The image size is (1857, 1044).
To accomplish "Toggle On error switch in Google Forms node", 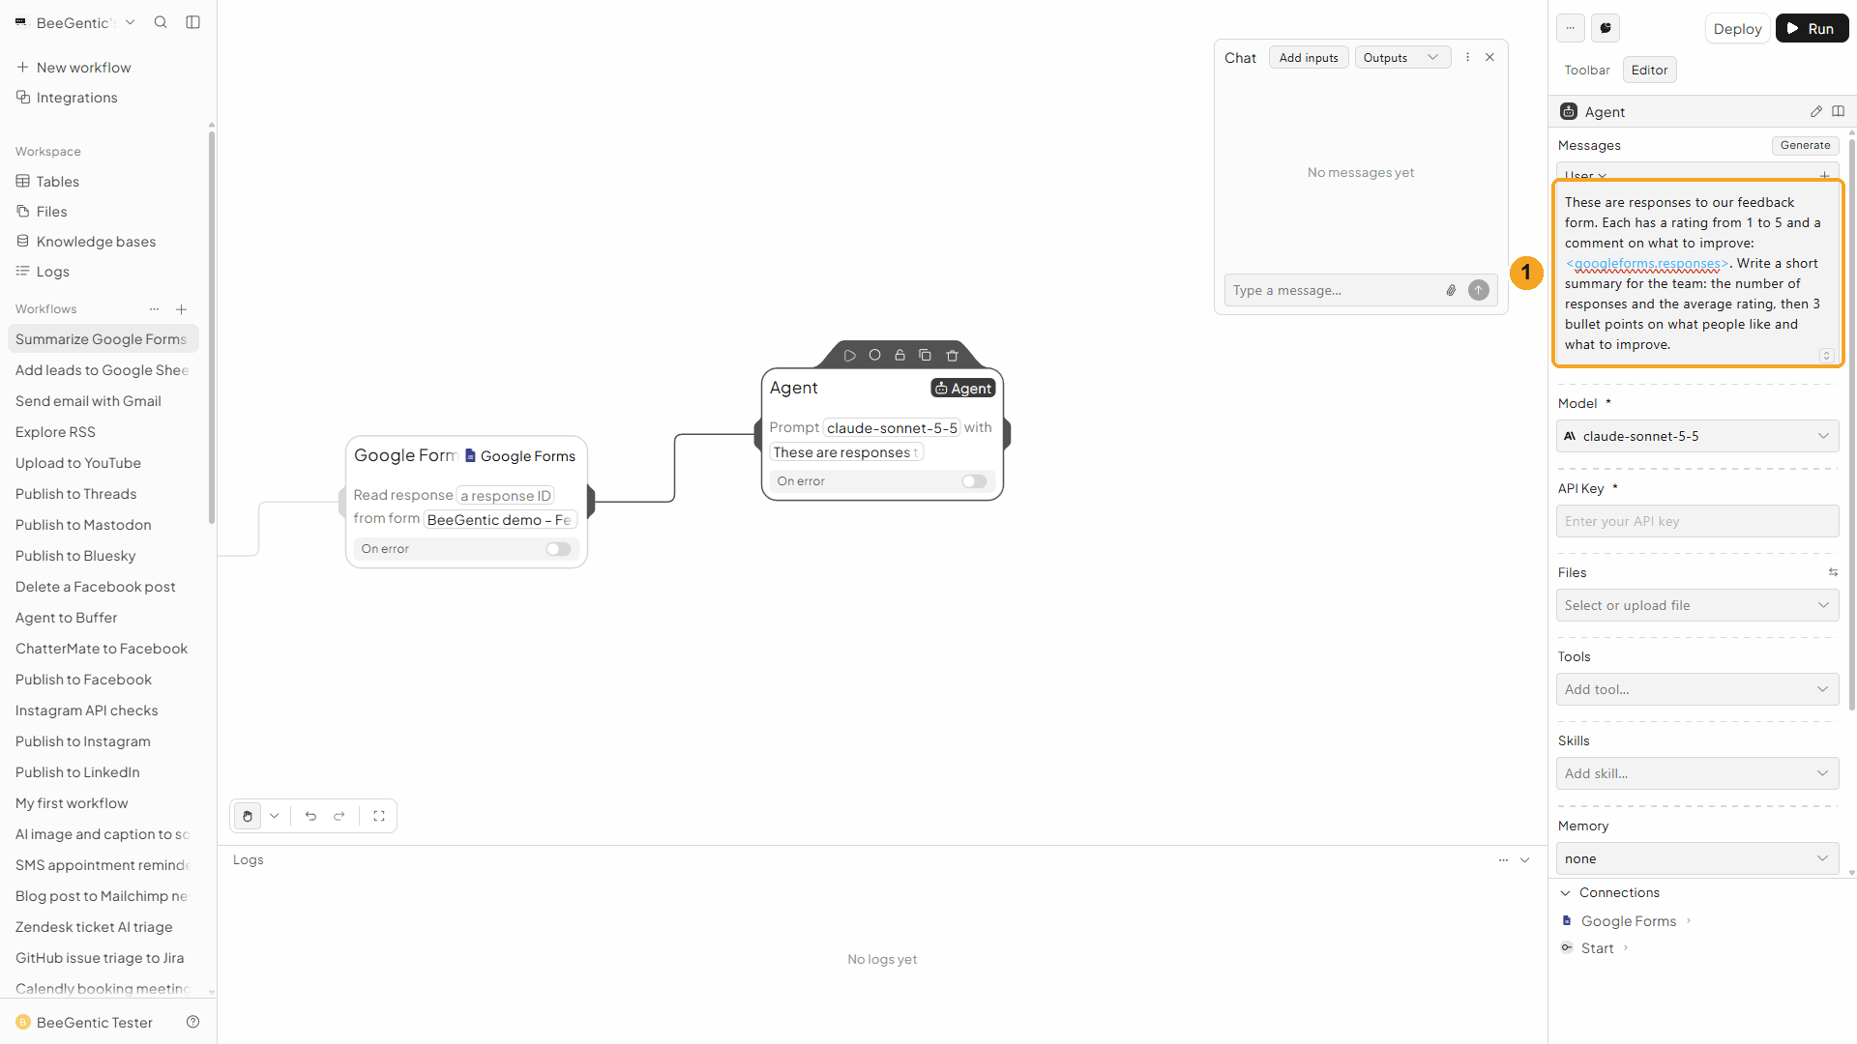I will 558,549.
